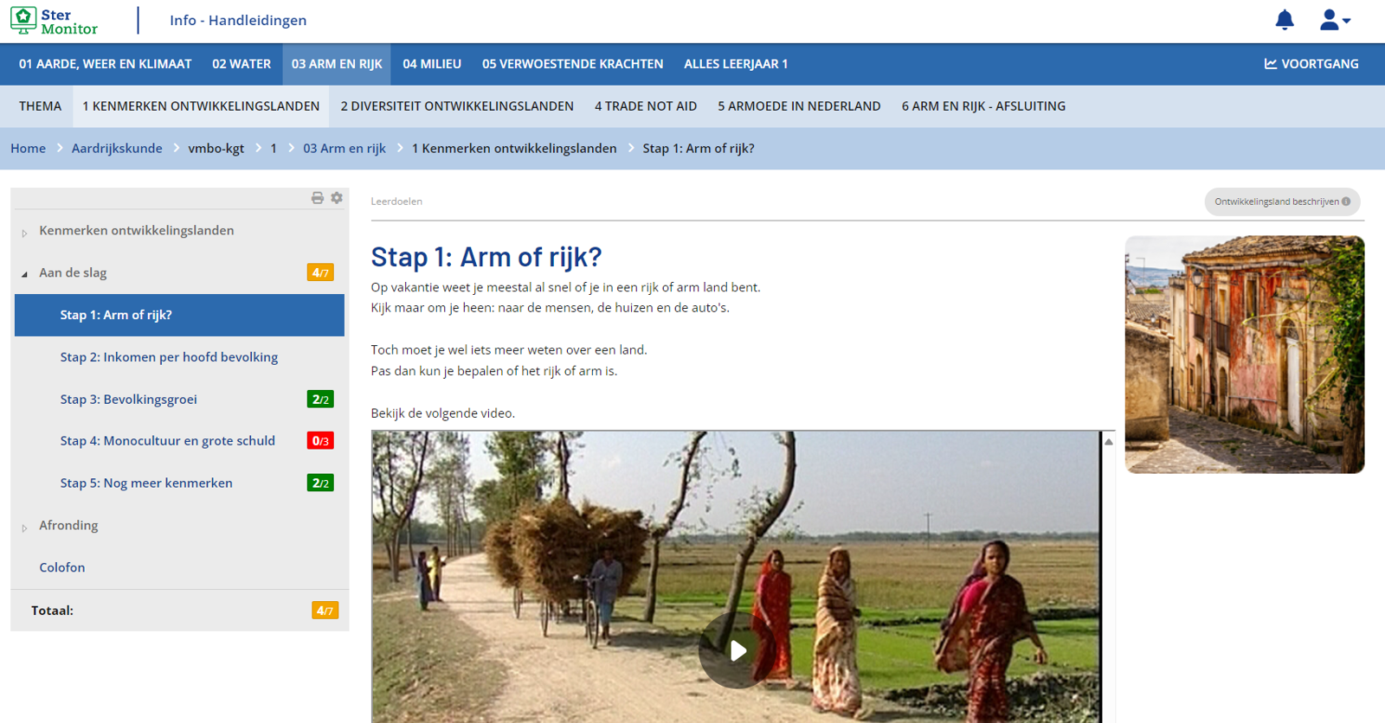Open Voortgang progress chart

[x=1311, y=64]
